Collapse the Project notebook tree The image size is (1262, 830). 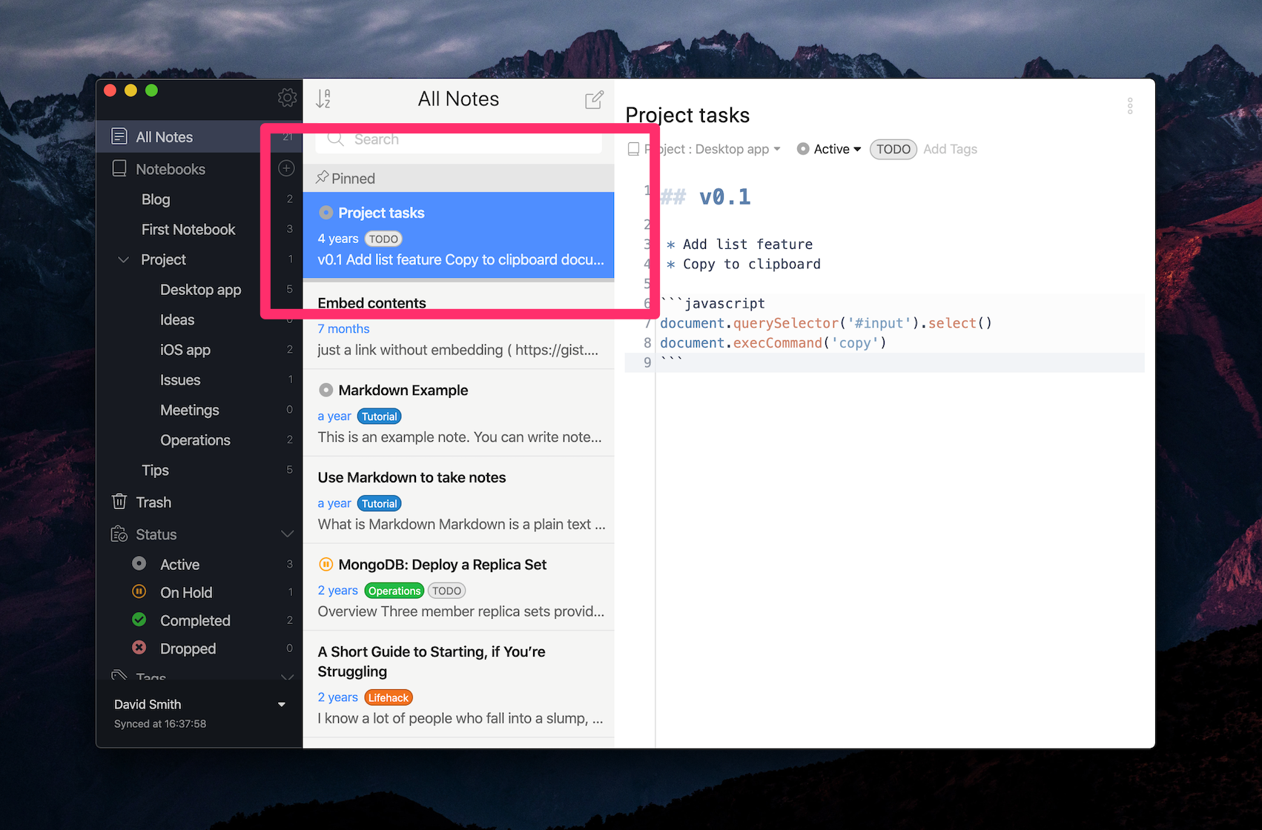tap(123, 259)
